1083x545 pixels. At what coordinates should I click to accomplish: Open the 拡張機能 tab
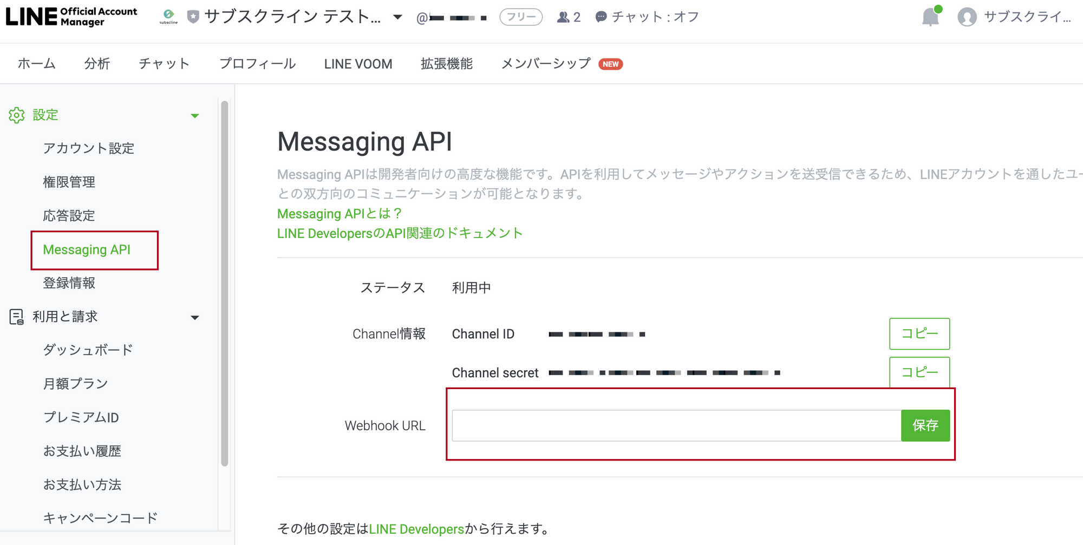point(447,64)
